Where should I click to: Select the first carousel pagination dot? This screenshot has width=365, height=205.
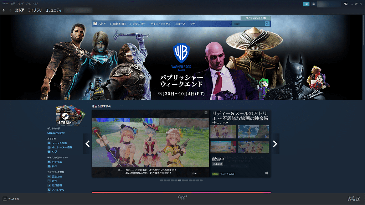(161, 180)
